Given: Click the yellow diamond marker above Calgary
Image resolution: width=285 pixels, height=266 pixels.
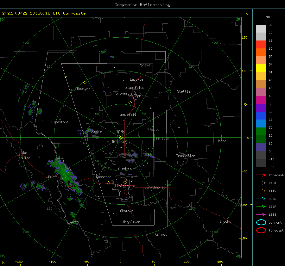Looking at the screenshot, I should [125, 182].
